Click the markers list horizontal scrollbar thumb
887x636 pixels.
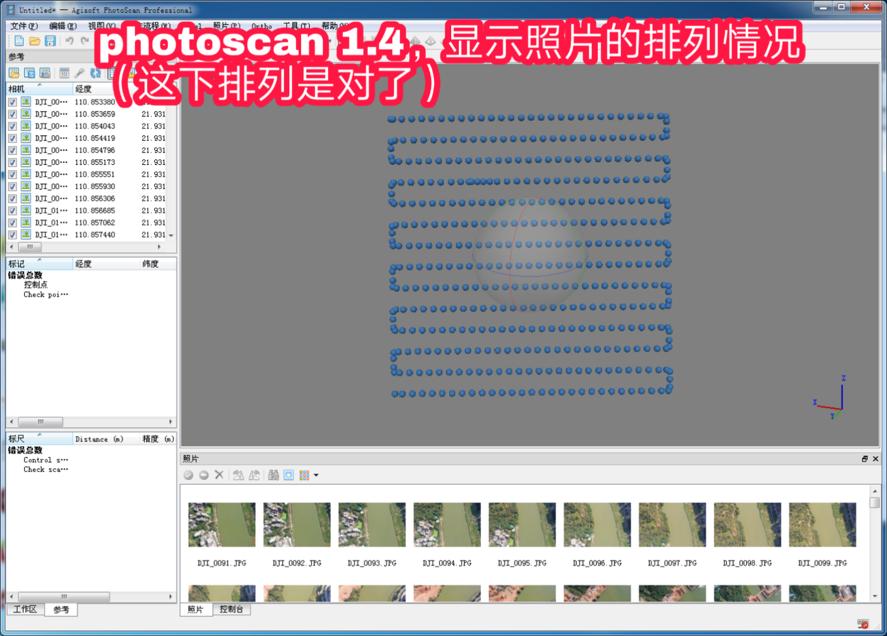[41, 422]
